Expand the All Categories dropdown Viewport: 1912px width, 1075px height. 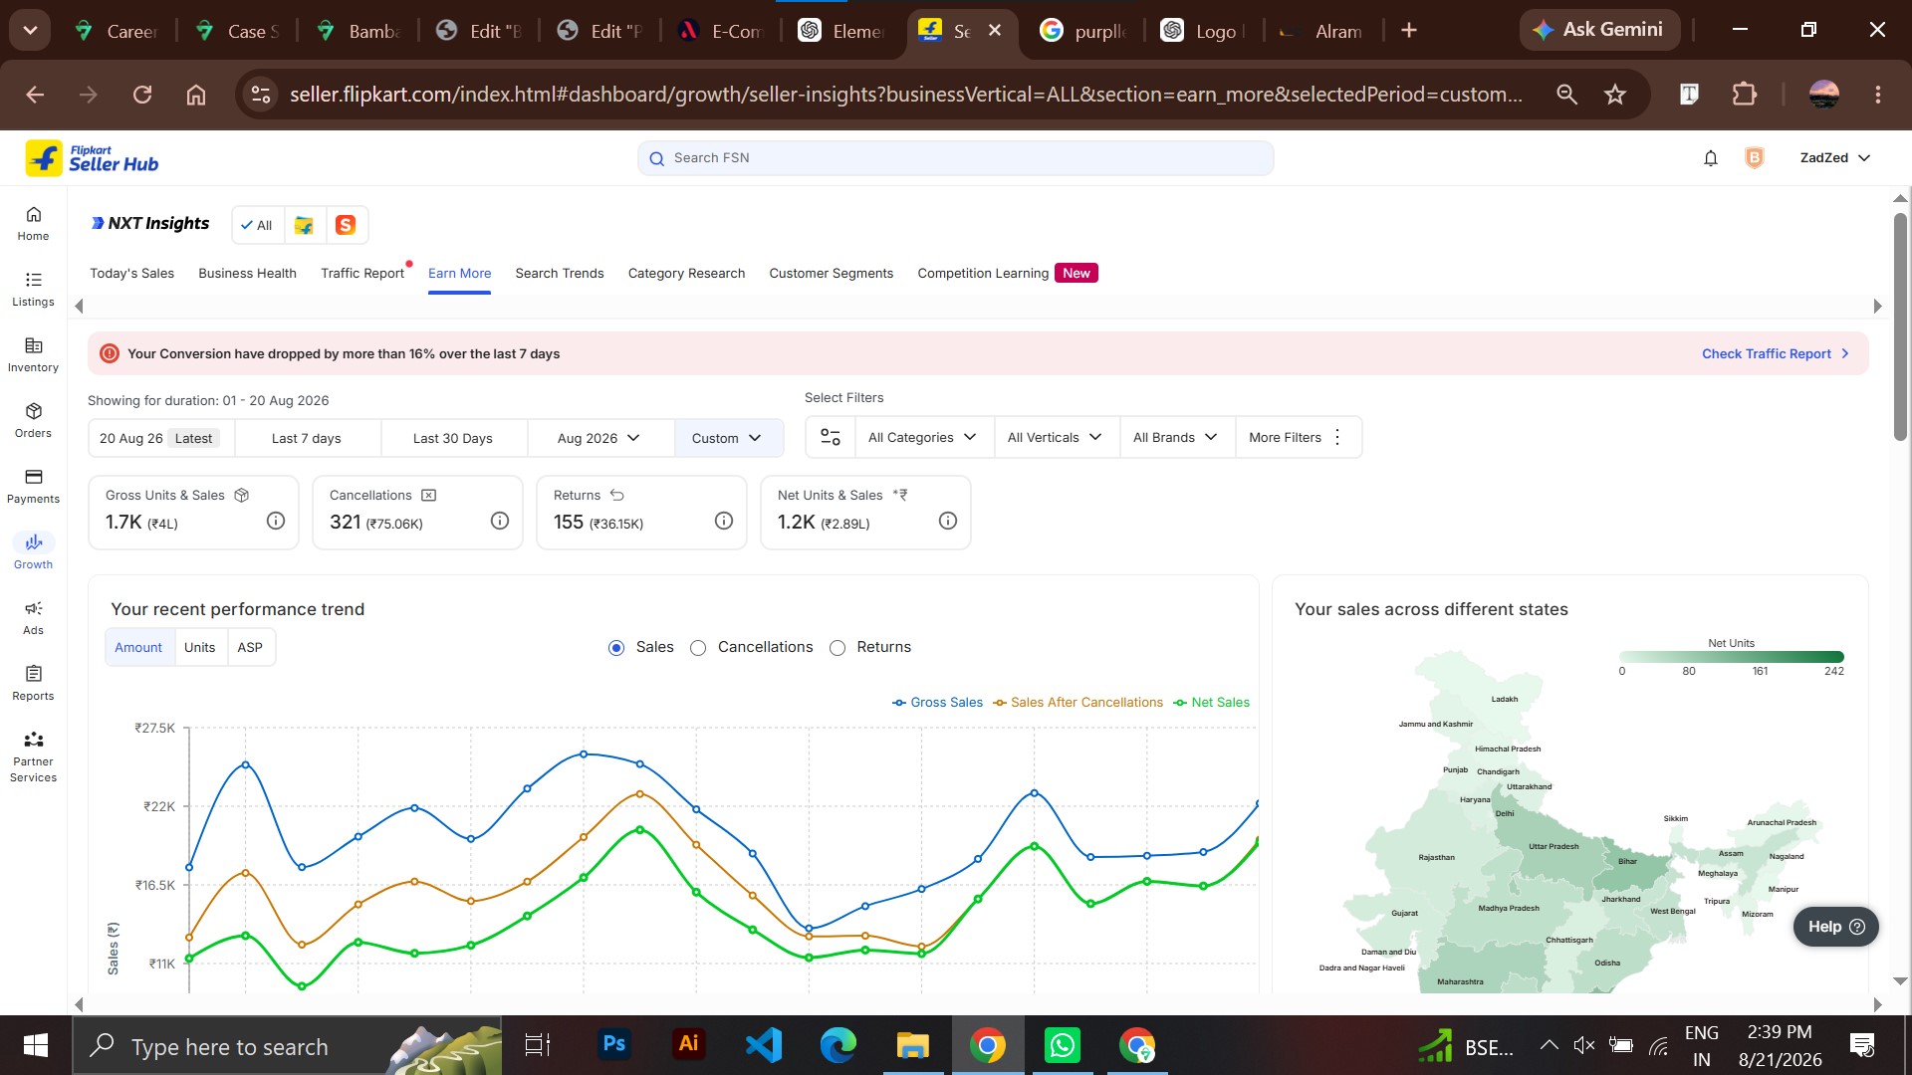click(x=922, y=437)
